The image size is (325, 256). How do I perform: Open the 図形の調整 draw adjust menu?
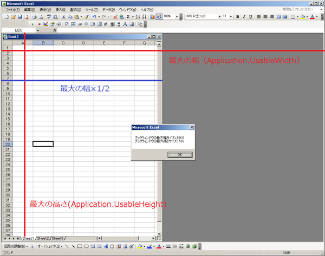pos(16,246)
